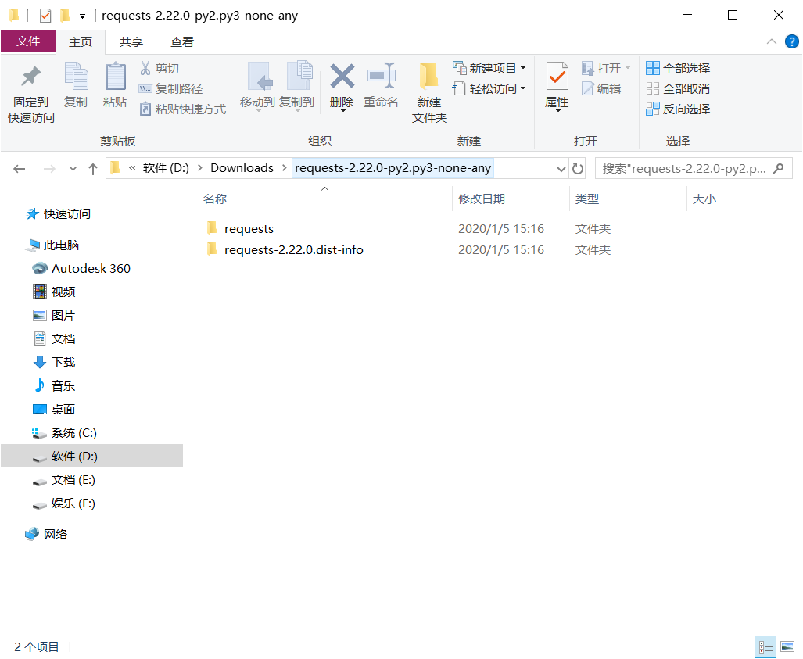Click Select none (全部取消)
The height and width of the screenshot is (659, 803).
click(x=678, y=88)
